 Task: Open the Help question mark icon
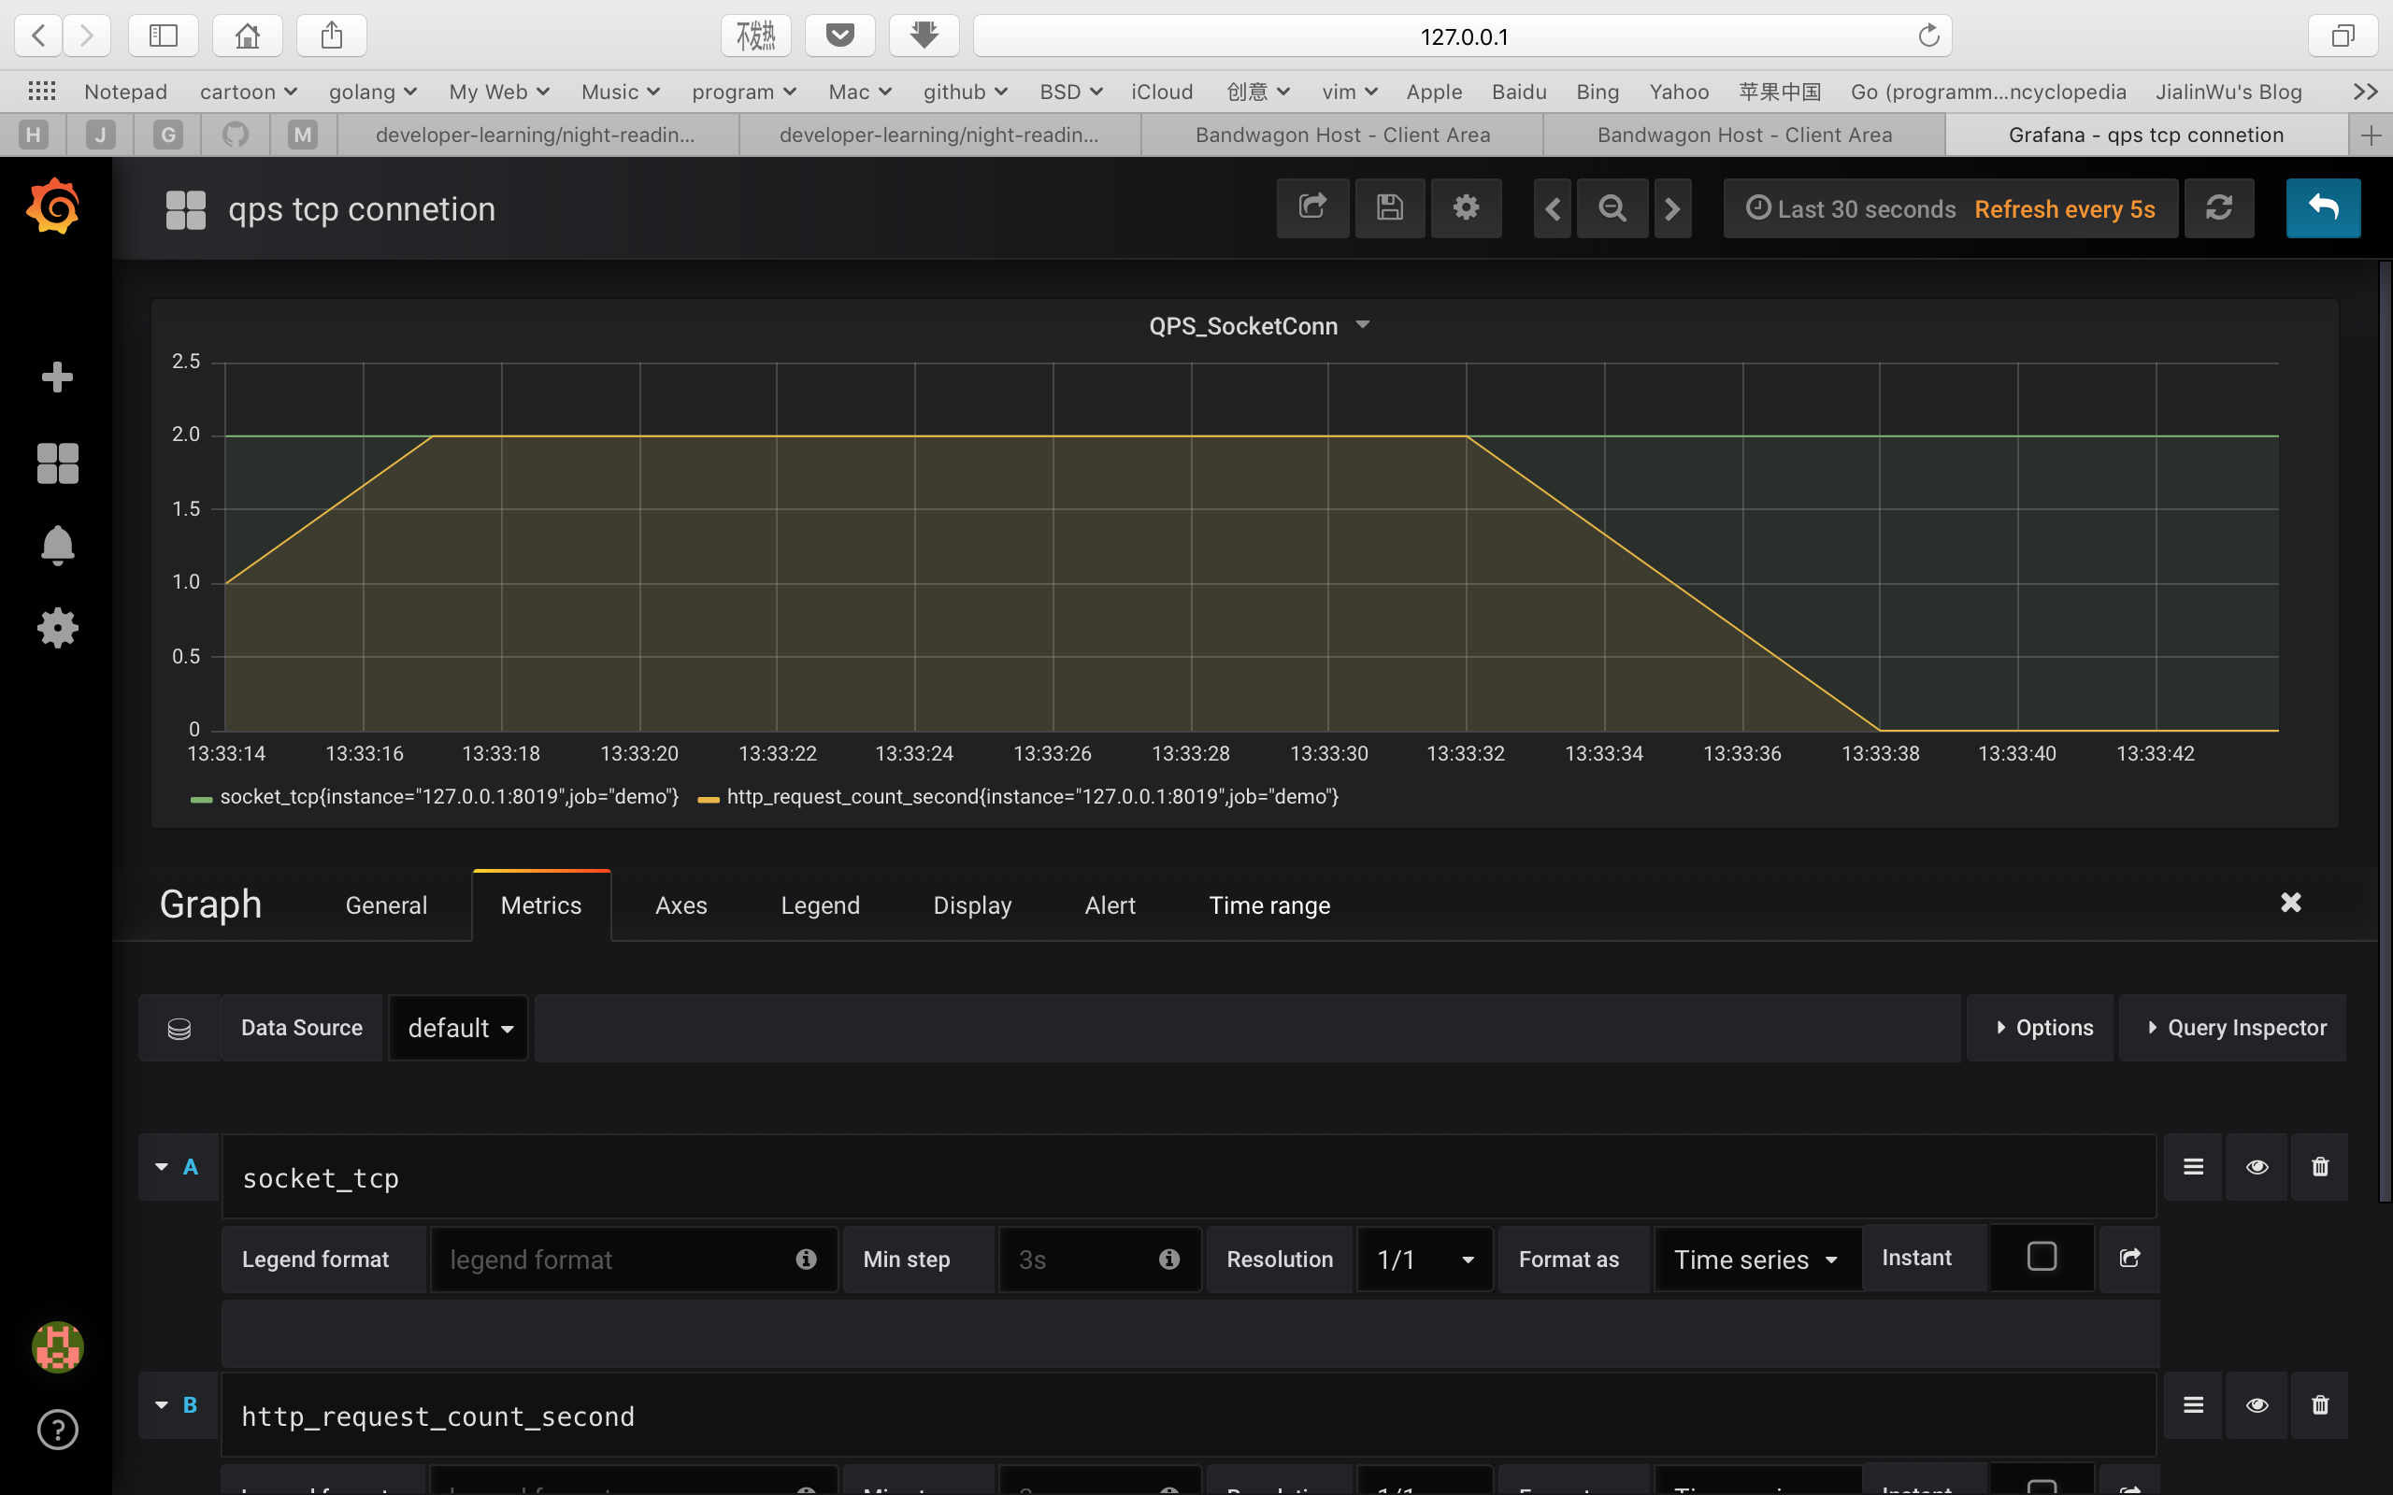(57, 1430)
